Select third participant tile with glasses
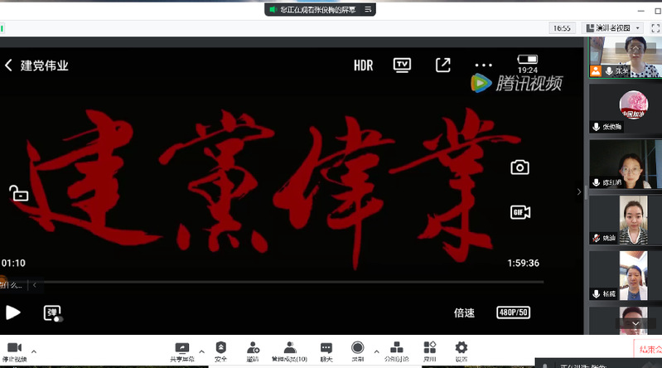The height and width of the screenshot is (368, 662). click(x=626, y=164)
